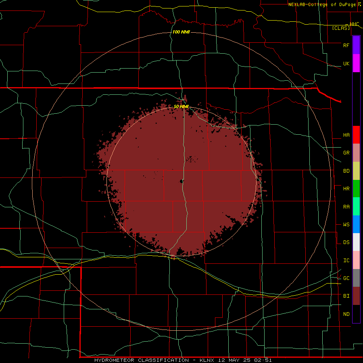Click the GC legend label
This screenshot has height=363, width=363.
pyautogui.click(x=346, y=278)
